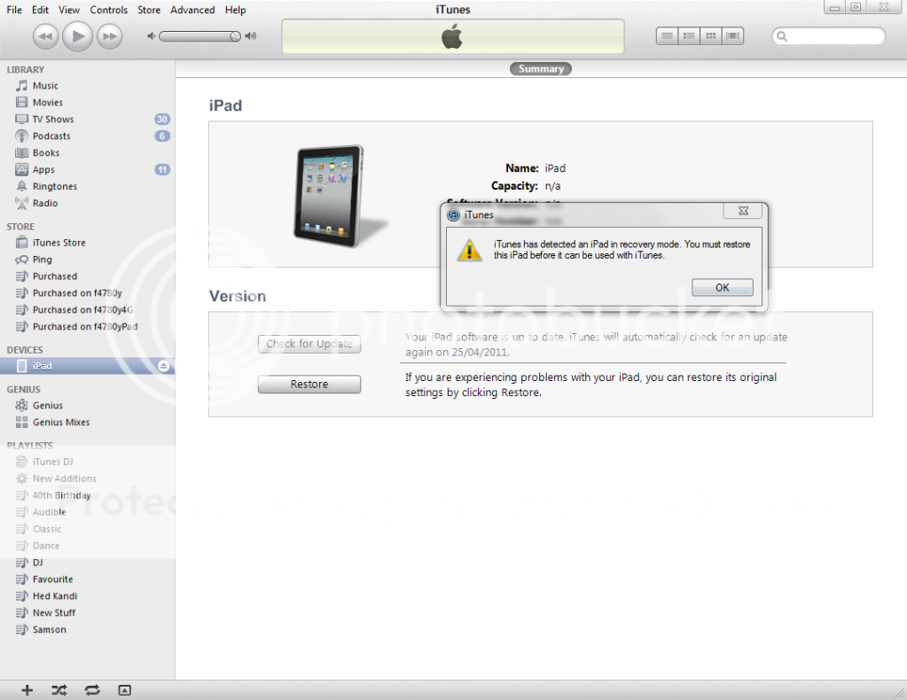The height and width of the screenshot is (700, 907).
Task: Create a new playlist with the plus icon
Action: click(x=27, y=689)
